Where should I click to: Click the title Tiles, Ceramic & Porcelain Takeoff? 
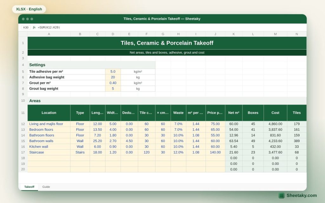[167, 43]
